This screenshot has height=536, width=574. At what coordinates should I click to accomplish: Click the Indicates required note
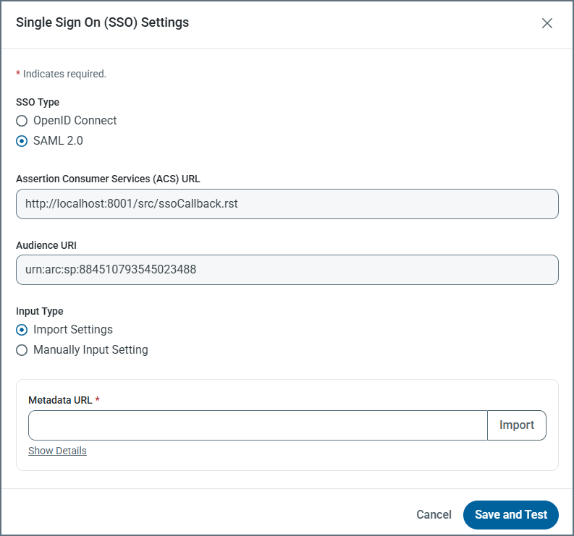[64, 74]
